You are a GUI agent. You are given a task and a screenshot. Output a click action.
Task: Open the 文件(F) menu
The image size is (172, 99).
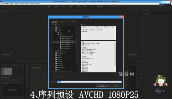[2, 3]
